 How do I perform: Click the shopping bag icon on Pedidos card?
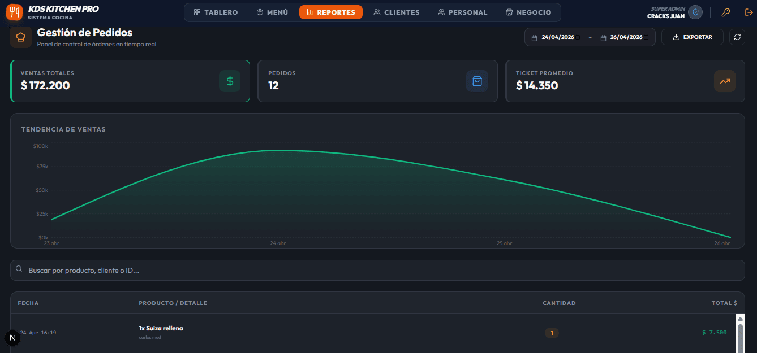[x=478, y=81]
